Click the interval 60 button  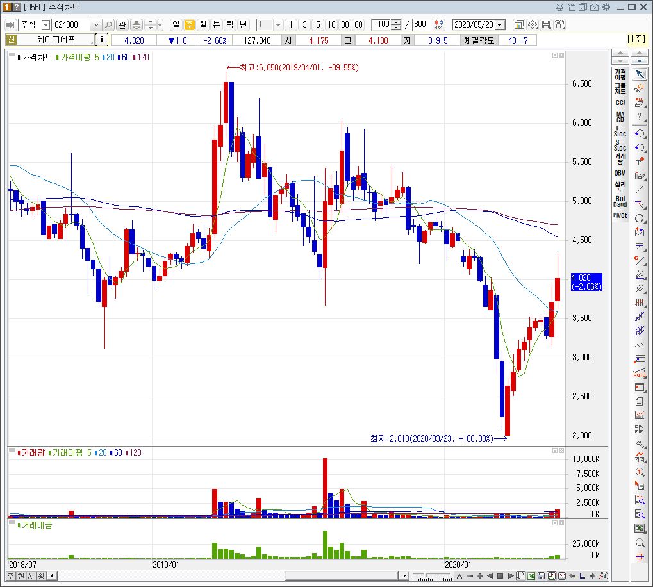tap(359, 25)
